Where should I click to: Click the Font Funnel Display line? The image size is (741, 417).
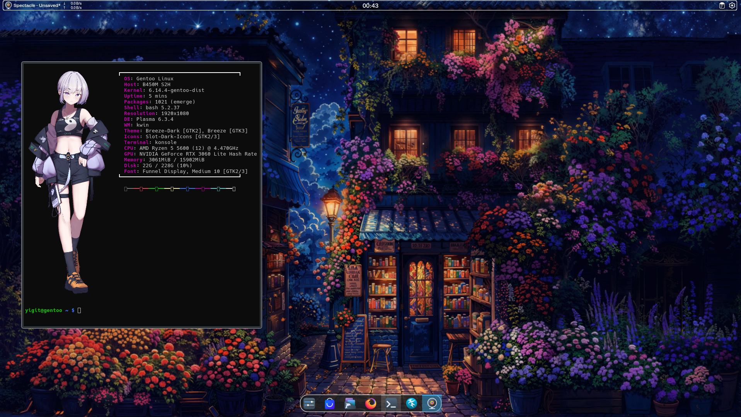click(186, 171)
